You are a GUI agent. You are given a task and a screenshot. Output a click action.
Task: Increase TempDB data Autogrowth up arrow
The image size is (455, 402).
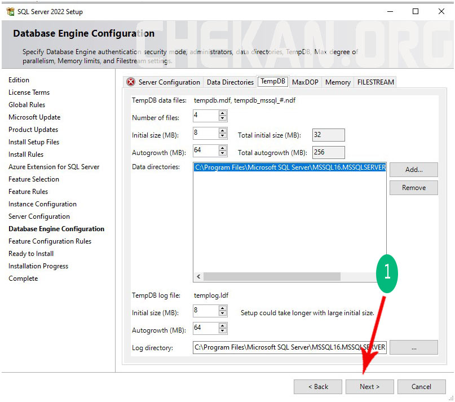(x=223, y=148)
